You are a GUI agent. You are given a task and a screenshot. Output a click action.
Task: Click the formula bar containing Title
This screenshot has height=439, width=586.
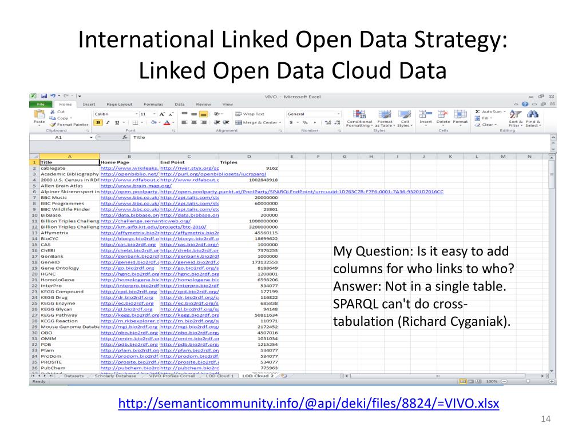pyautogui.click(x=340, y=137)
